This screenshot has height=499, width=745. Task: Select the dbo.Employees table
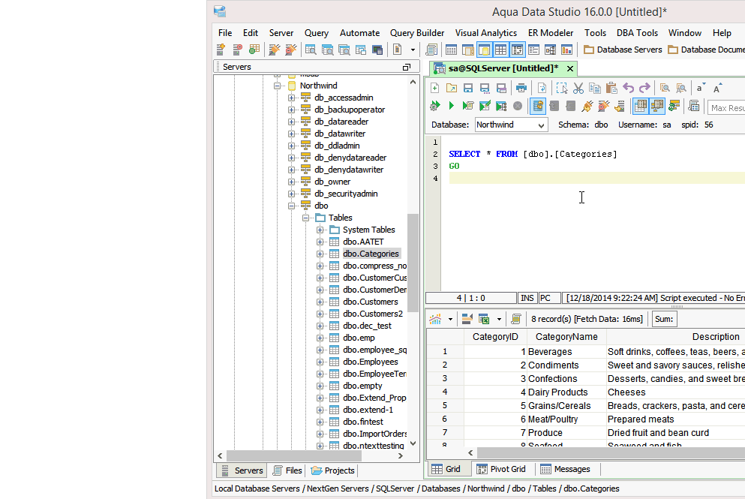click(x=371, y=362)
